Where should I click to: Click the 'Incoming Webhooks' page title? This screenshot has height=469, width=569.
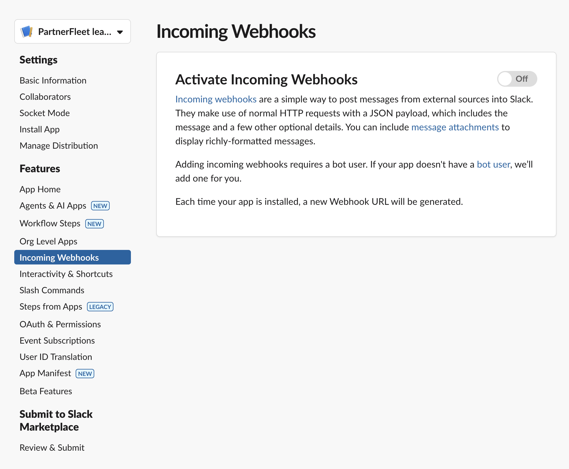(x=236, y=31)
